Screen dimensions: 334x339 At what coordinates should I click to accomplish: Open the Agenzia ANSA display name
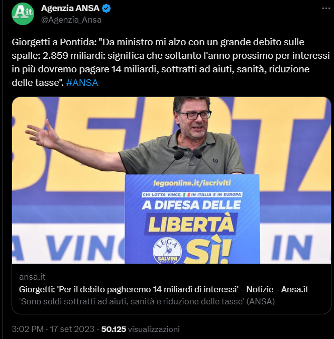[70, 8]
